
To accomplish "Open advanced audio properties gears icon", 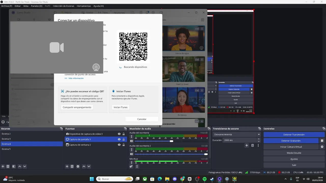I will [x=131, y=166].
